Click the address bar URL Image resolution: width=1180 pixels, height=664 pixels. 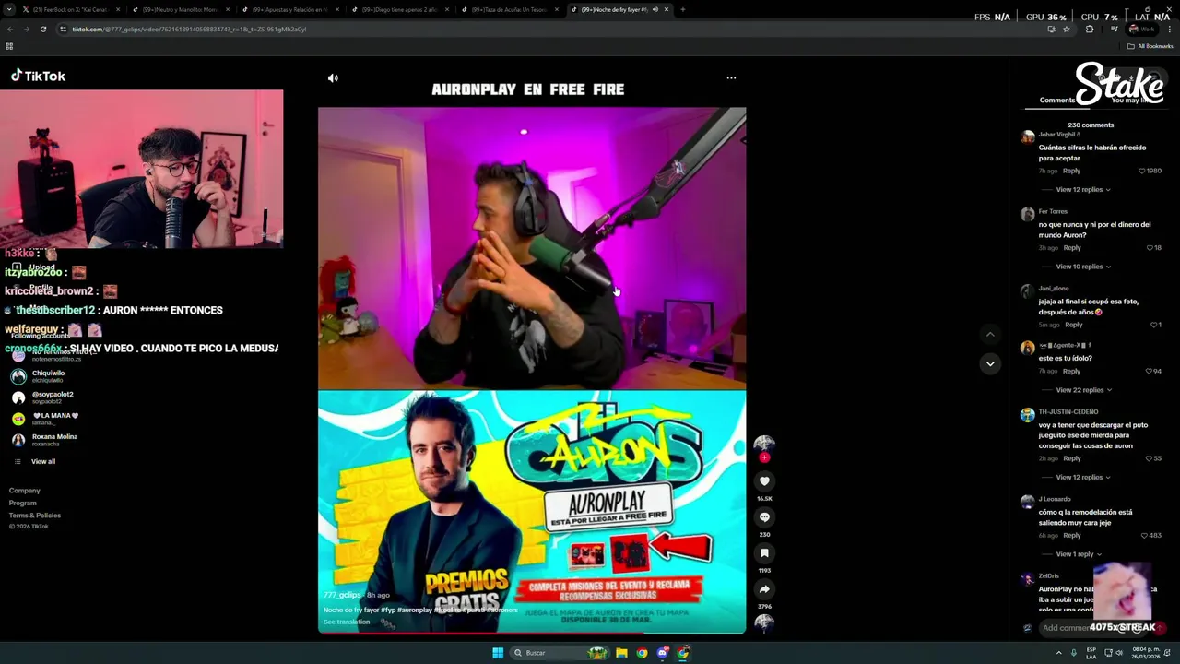189,29
